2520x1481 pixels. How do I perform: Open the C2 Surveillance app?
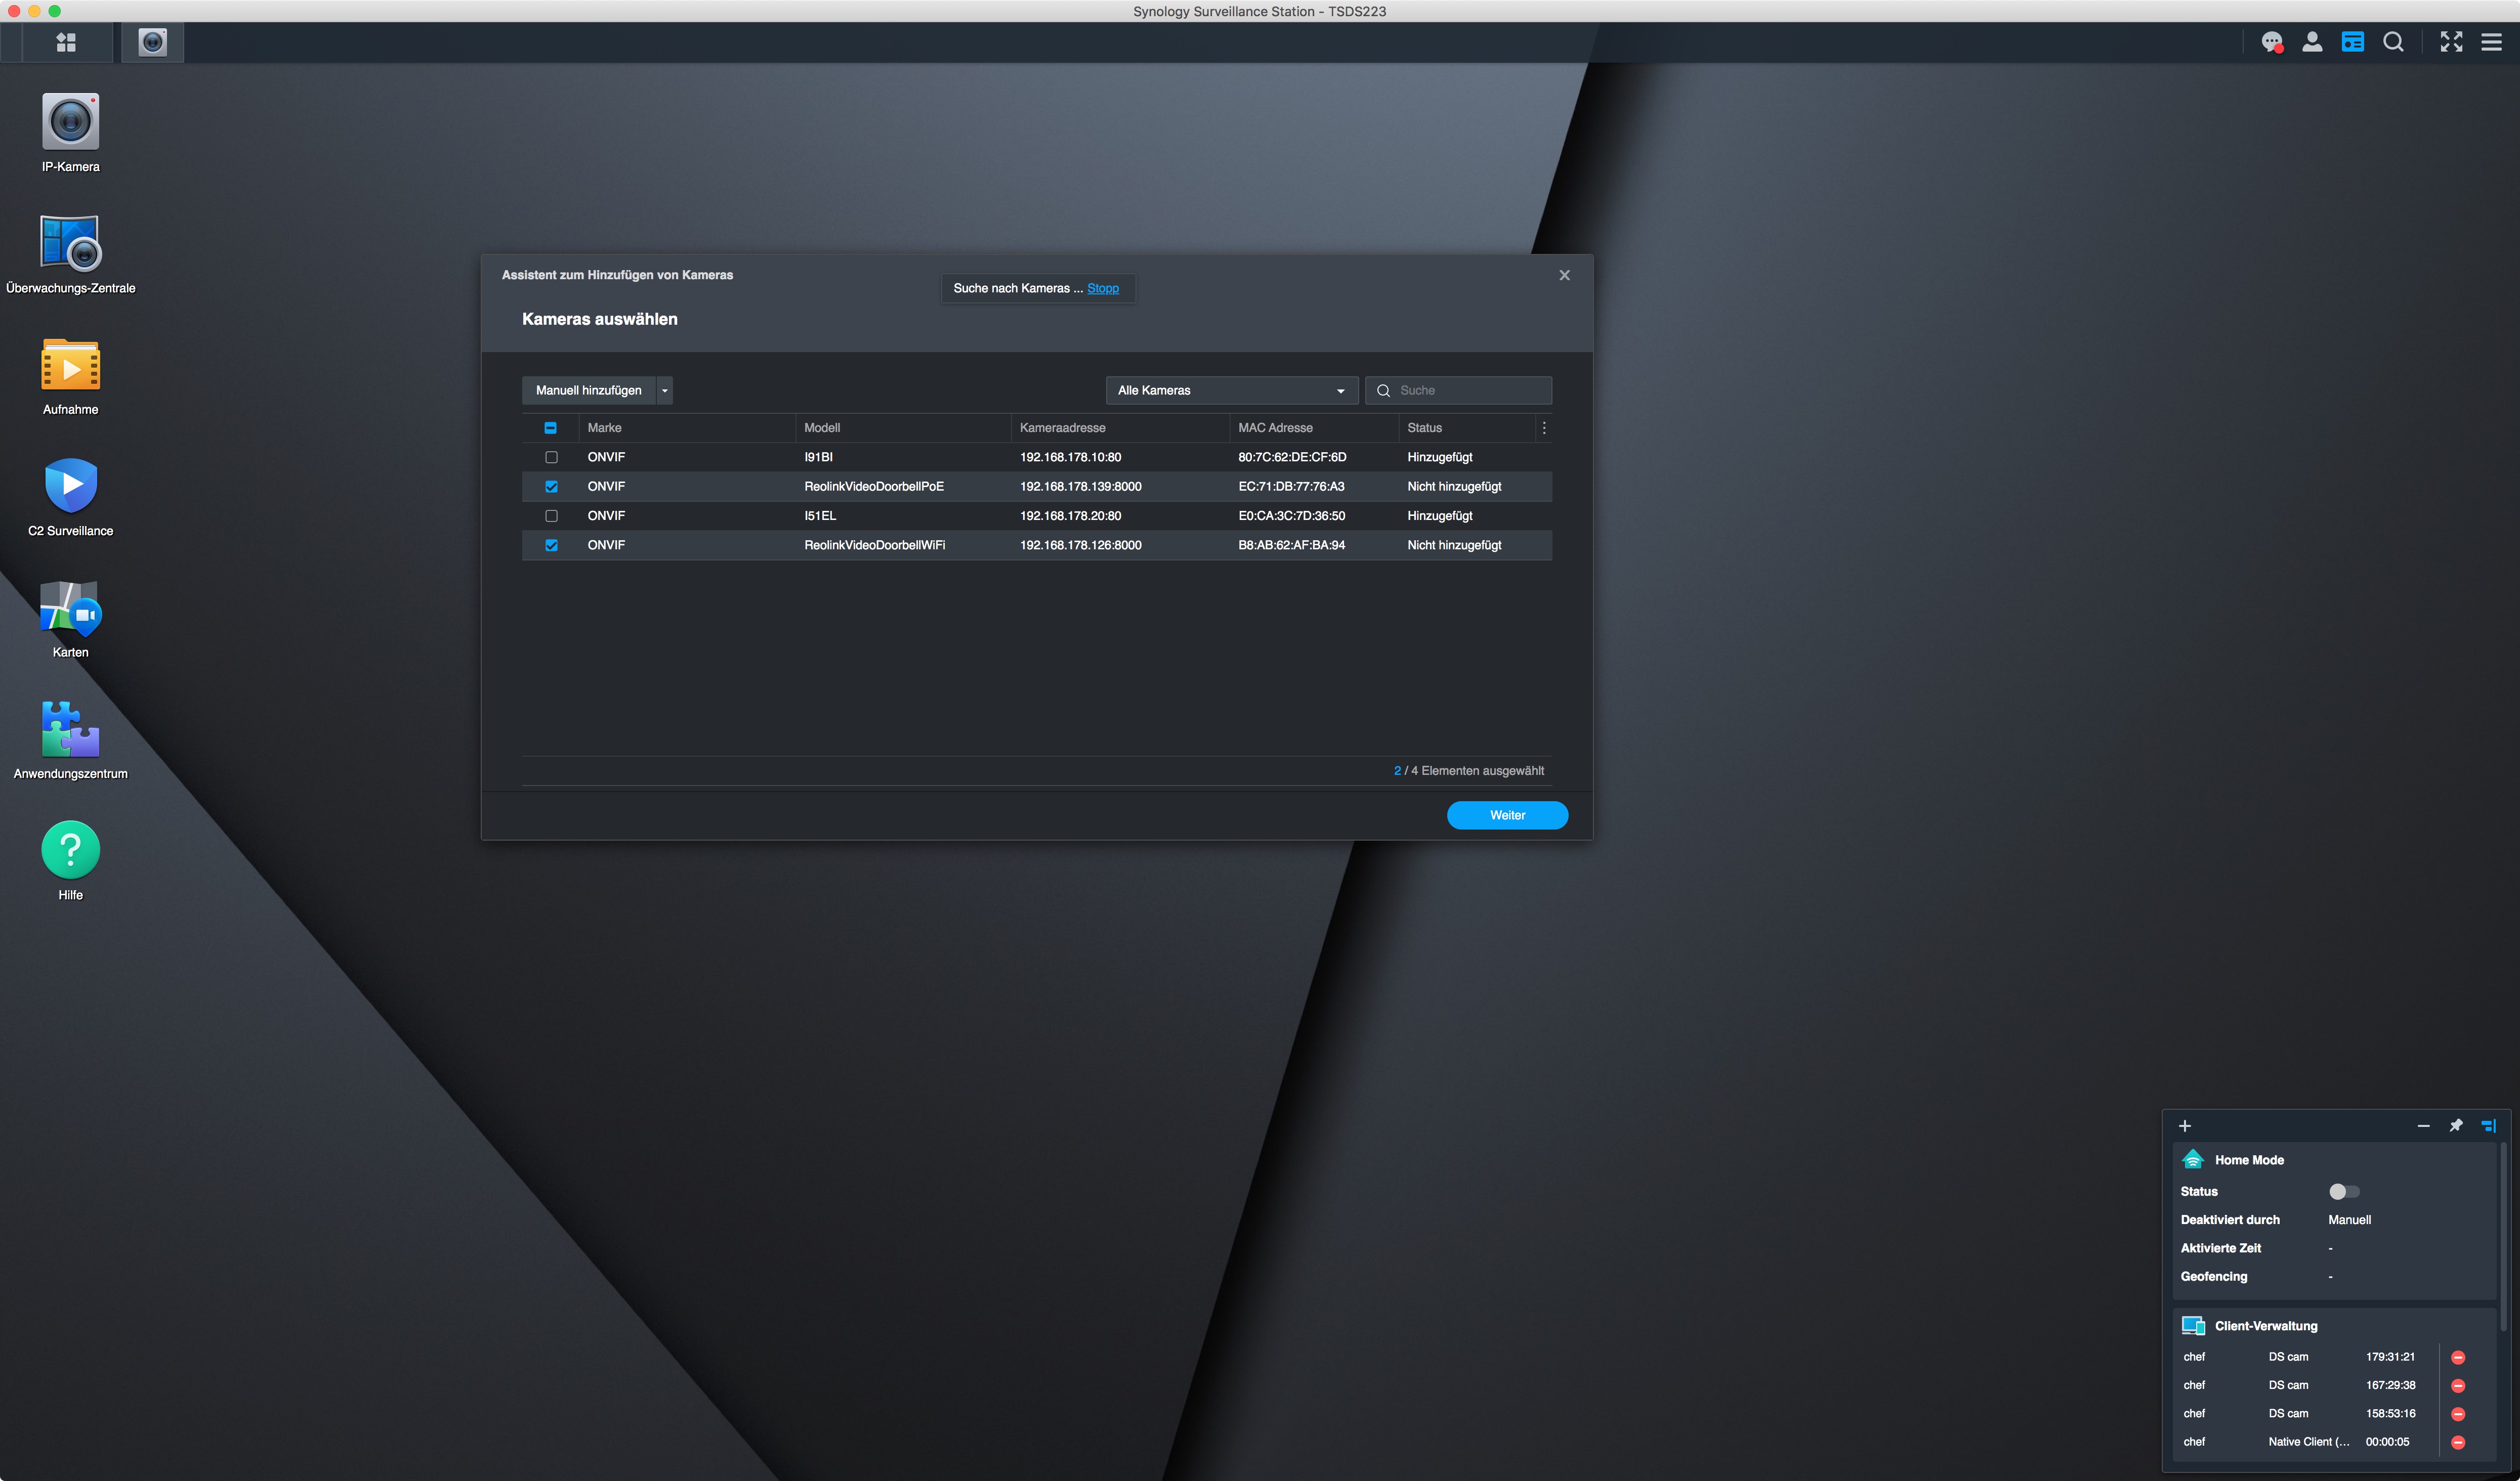coord(70,486)
